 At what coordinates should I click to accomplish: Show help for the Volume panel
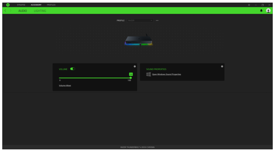[135, 67]
